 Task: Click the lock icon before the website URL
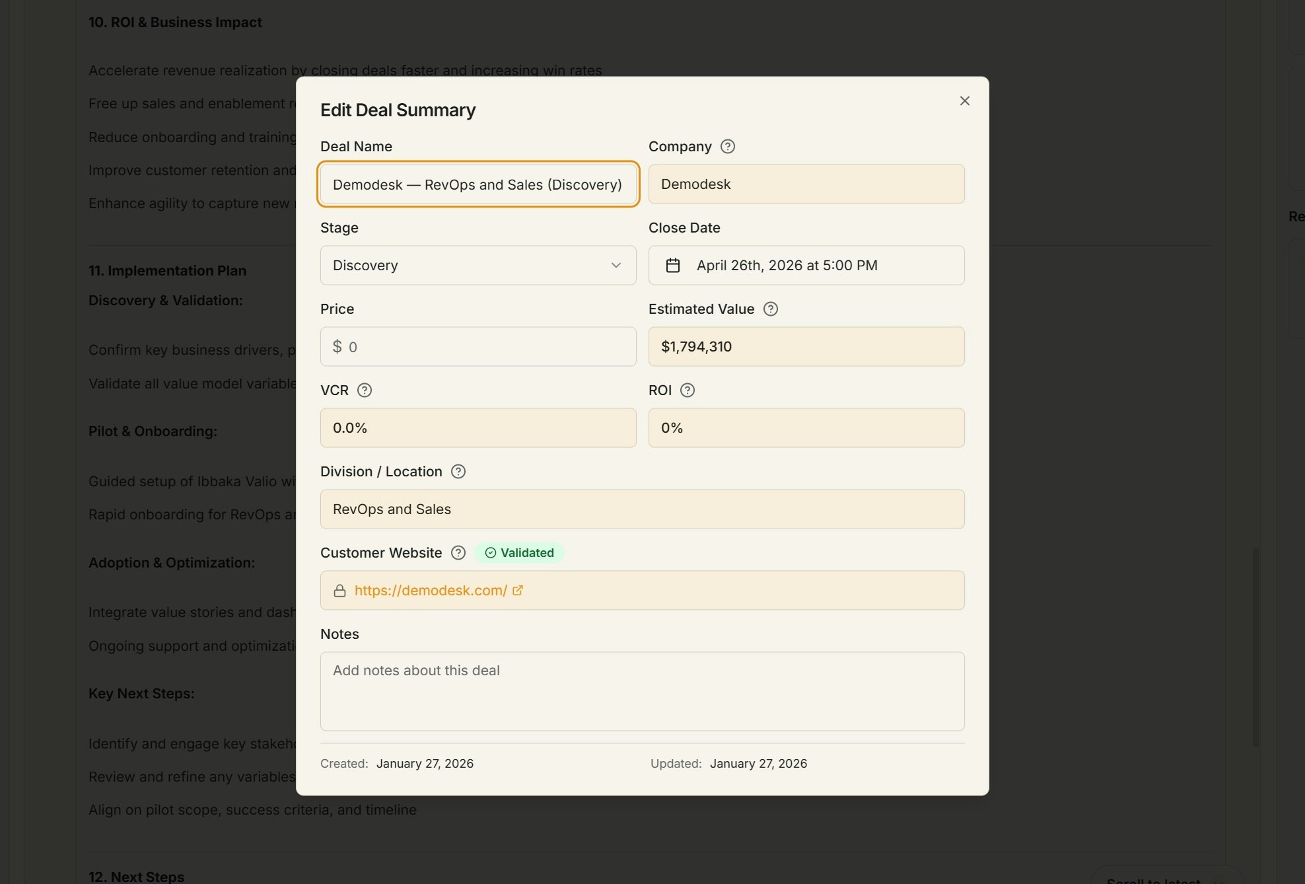340,590
